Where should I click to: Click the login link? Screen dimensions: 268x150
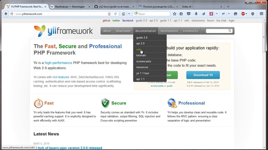(x=232, y=20)
